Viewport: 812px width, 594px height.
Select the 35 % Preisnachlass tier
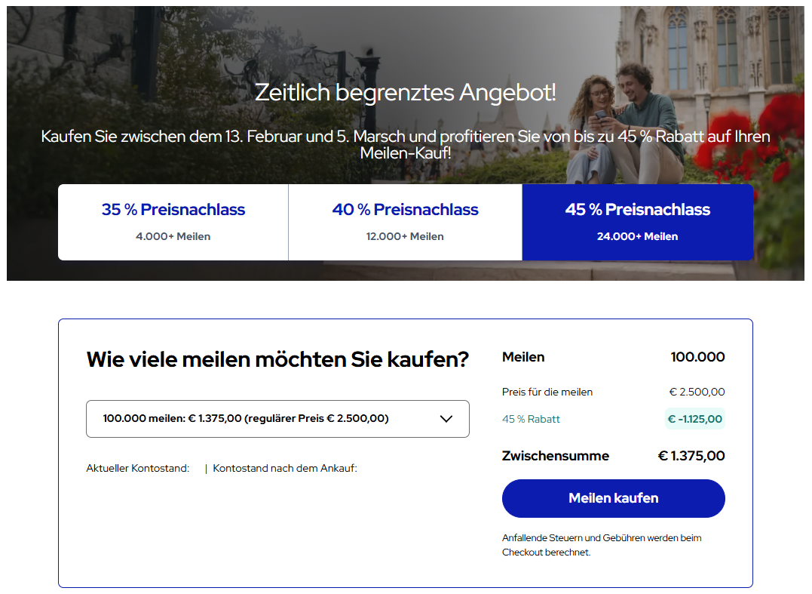[x=173, y=222]
